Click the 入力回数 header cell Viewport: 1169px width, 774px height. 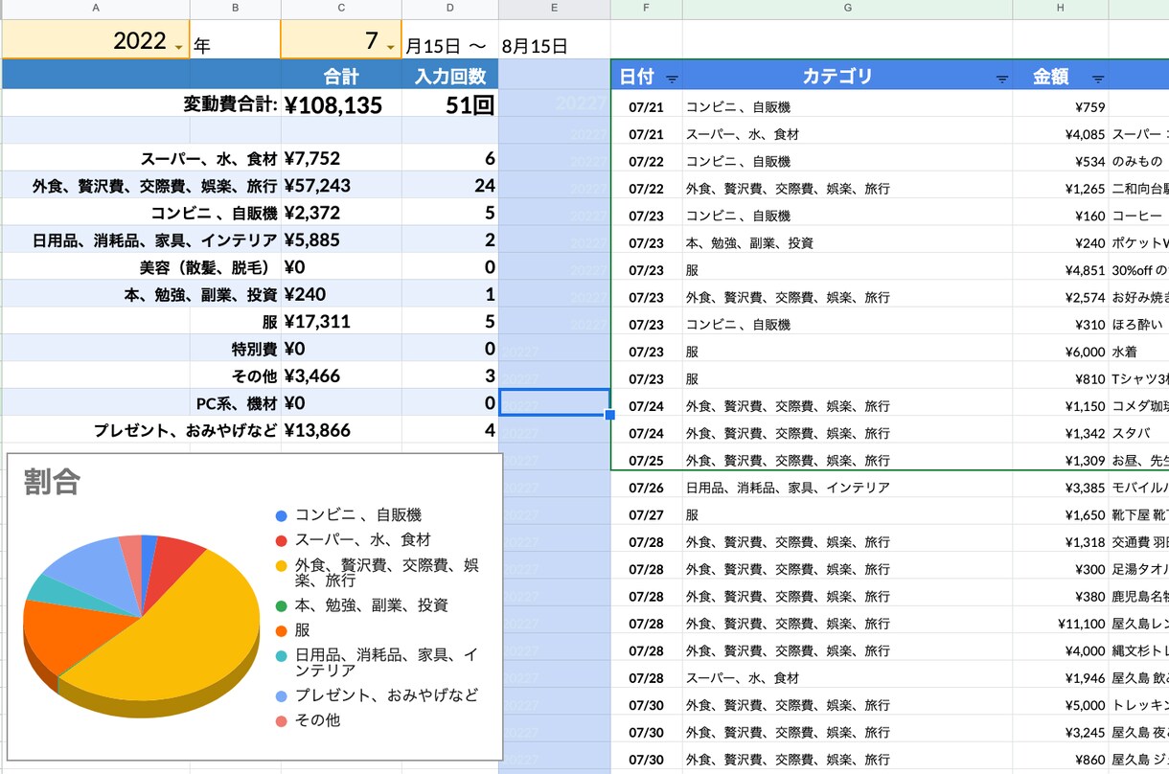[450, 76]
